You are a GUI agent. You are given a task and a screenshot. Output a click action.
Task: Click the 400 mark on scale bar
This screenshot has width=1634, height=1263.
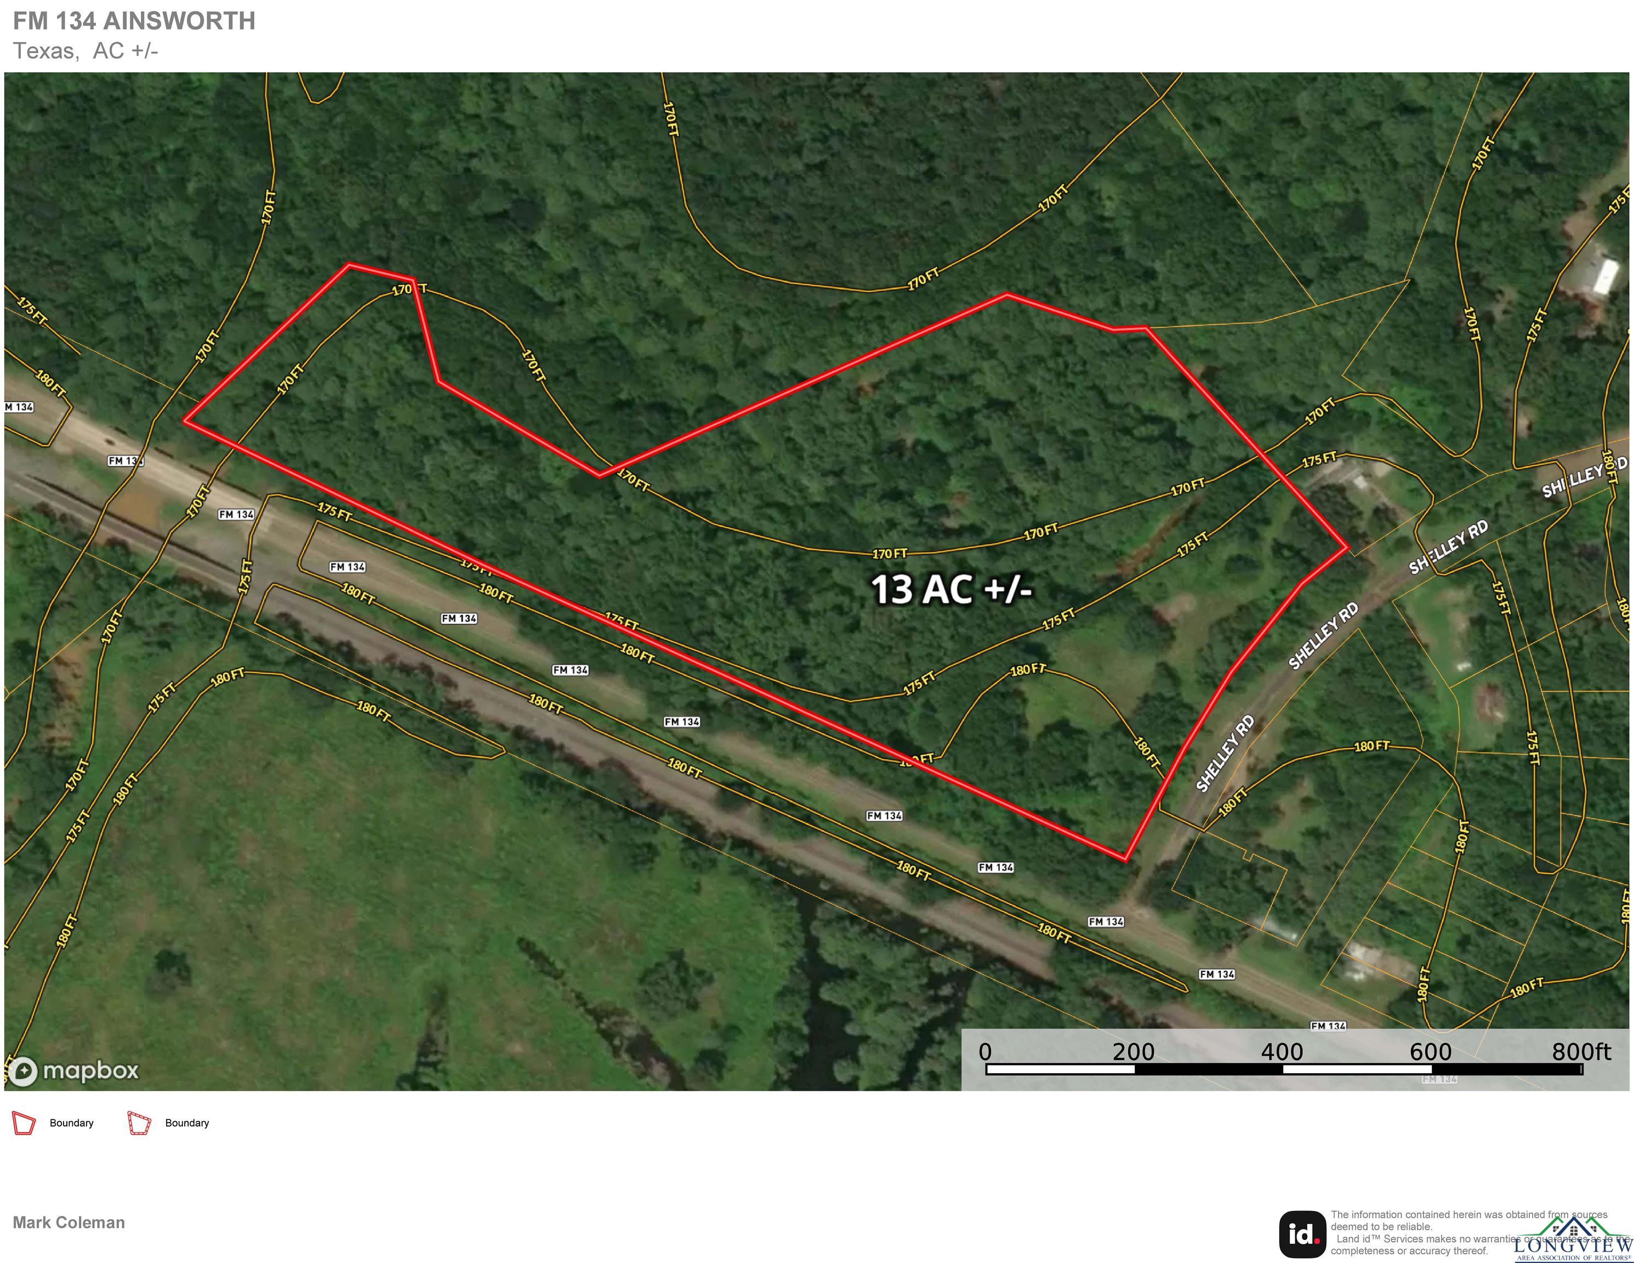(x=1282, y=1052)
